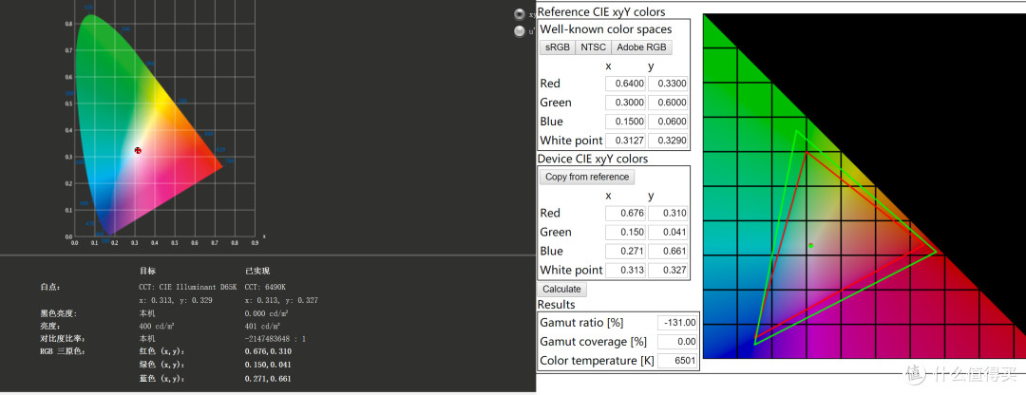The height and width of the screenshot is (395, 1026).
Task: Click the green white-point dot in gamut plot
Action: 810,246
